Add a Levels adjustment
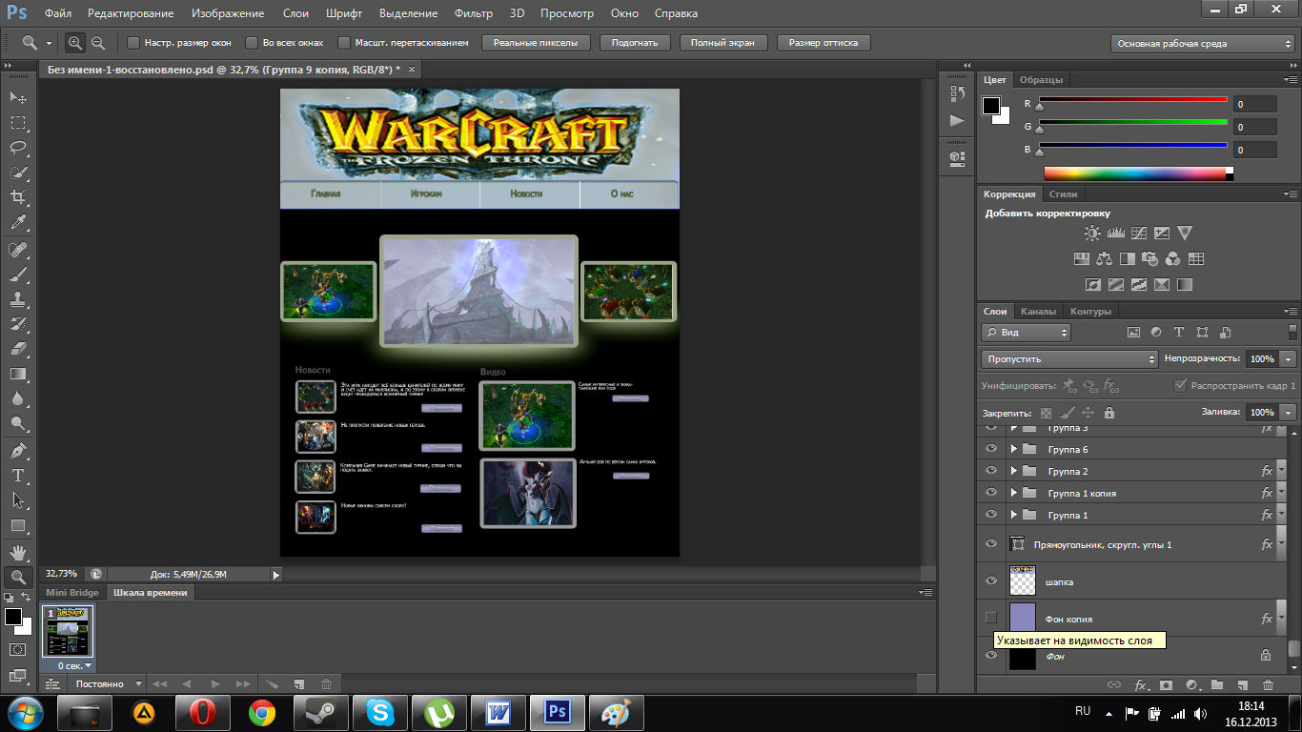1302x732 pixels. [1115, 233]
